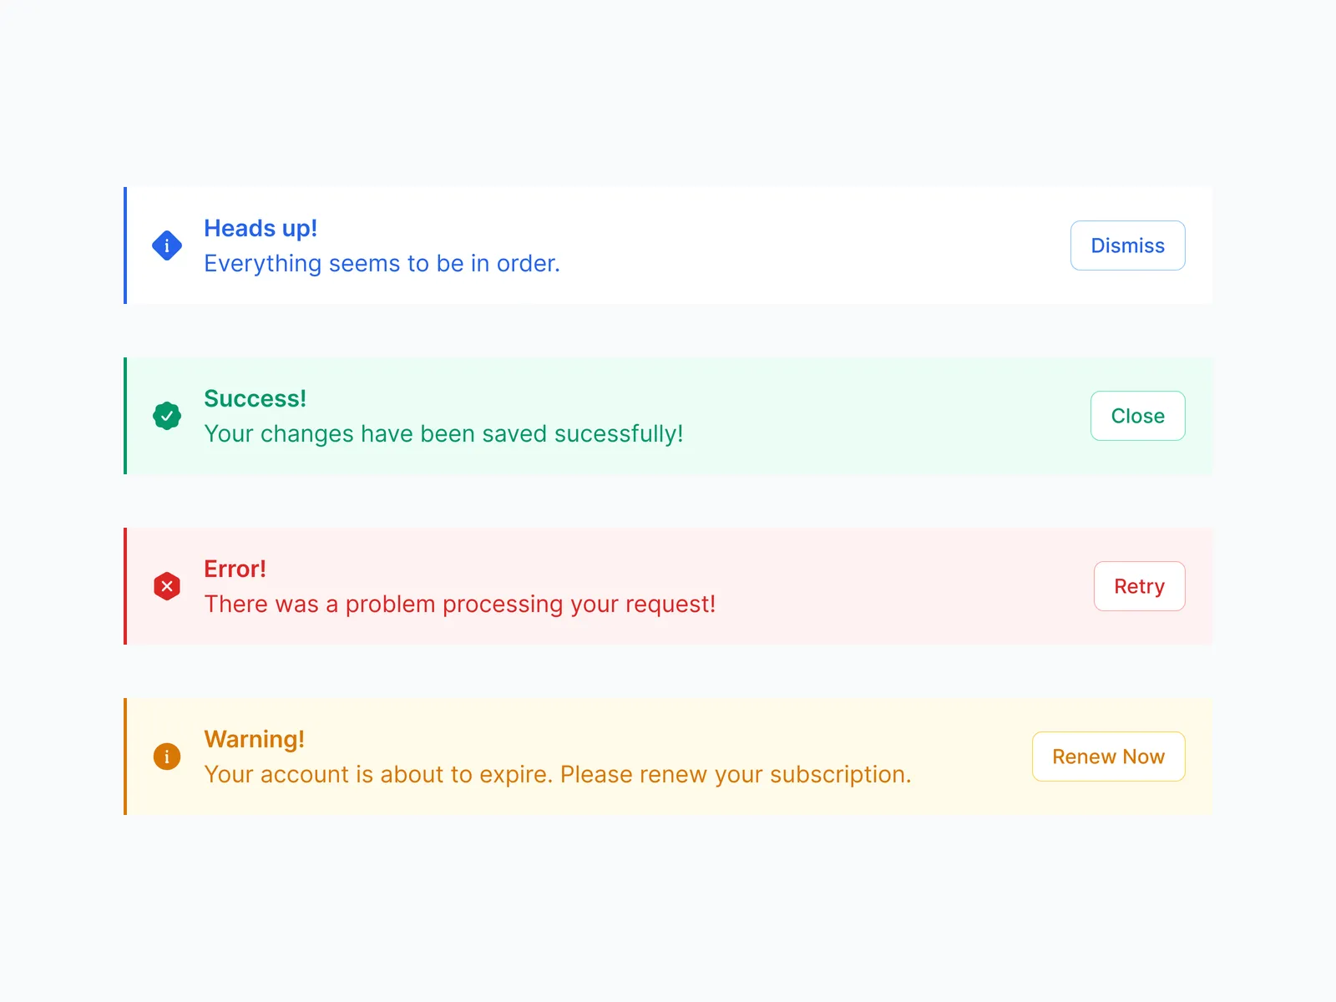The image size is (1336, 1002).
Task: Click the green left border stripe
Action: (x=125, y=416)
